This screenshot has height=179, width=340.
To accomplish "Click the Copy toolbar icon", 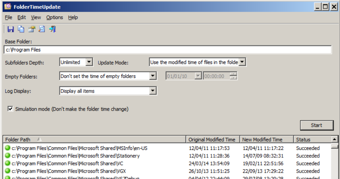I will pos(21,29).
